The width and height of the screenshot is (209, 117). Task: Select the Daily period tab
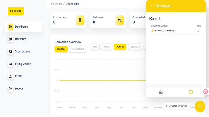click(x=95, y=47)
